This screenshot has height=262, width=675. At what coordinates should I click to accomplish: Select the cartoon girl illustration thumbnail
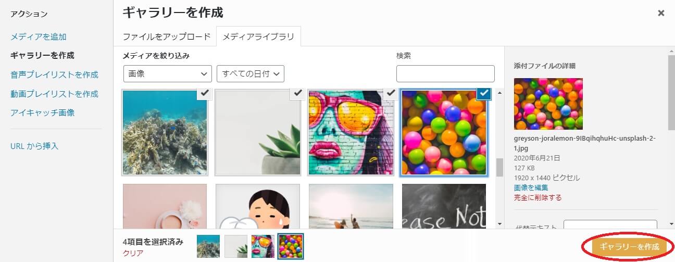[x=258, y=206]
